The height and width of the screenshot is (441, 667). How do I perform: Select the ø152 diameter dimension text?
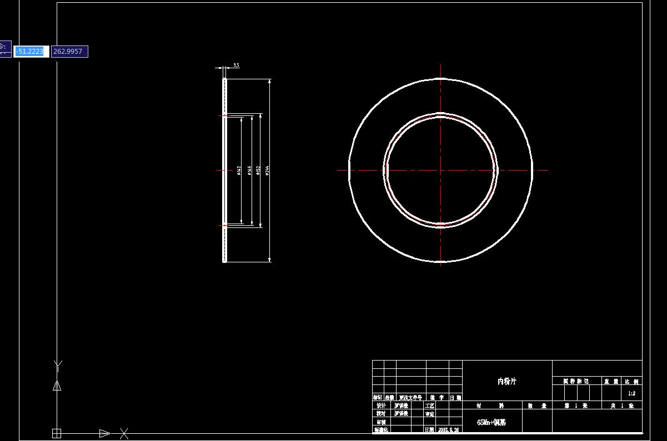259,170
